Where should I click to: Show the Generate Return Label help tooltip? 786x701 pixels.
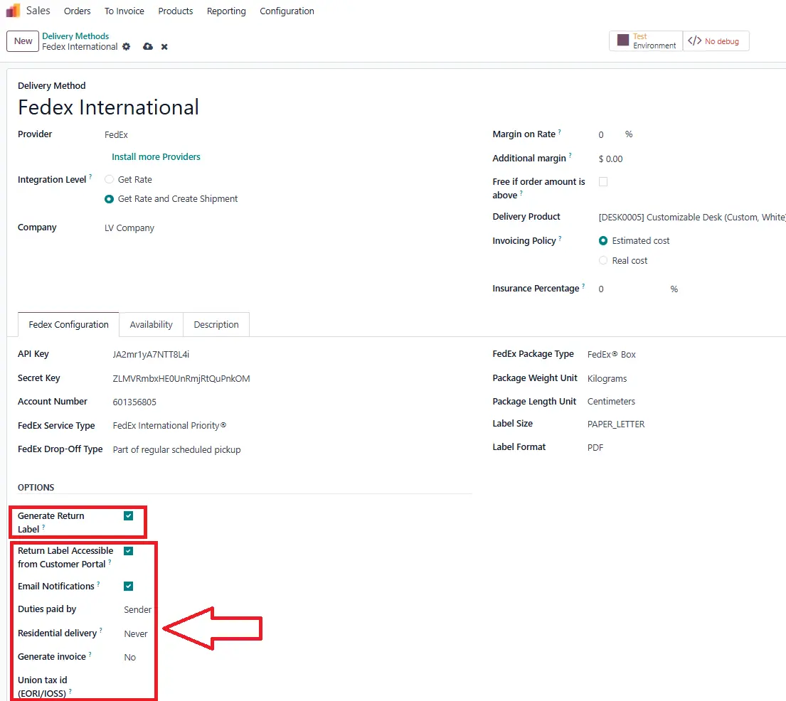coord(43,527)
